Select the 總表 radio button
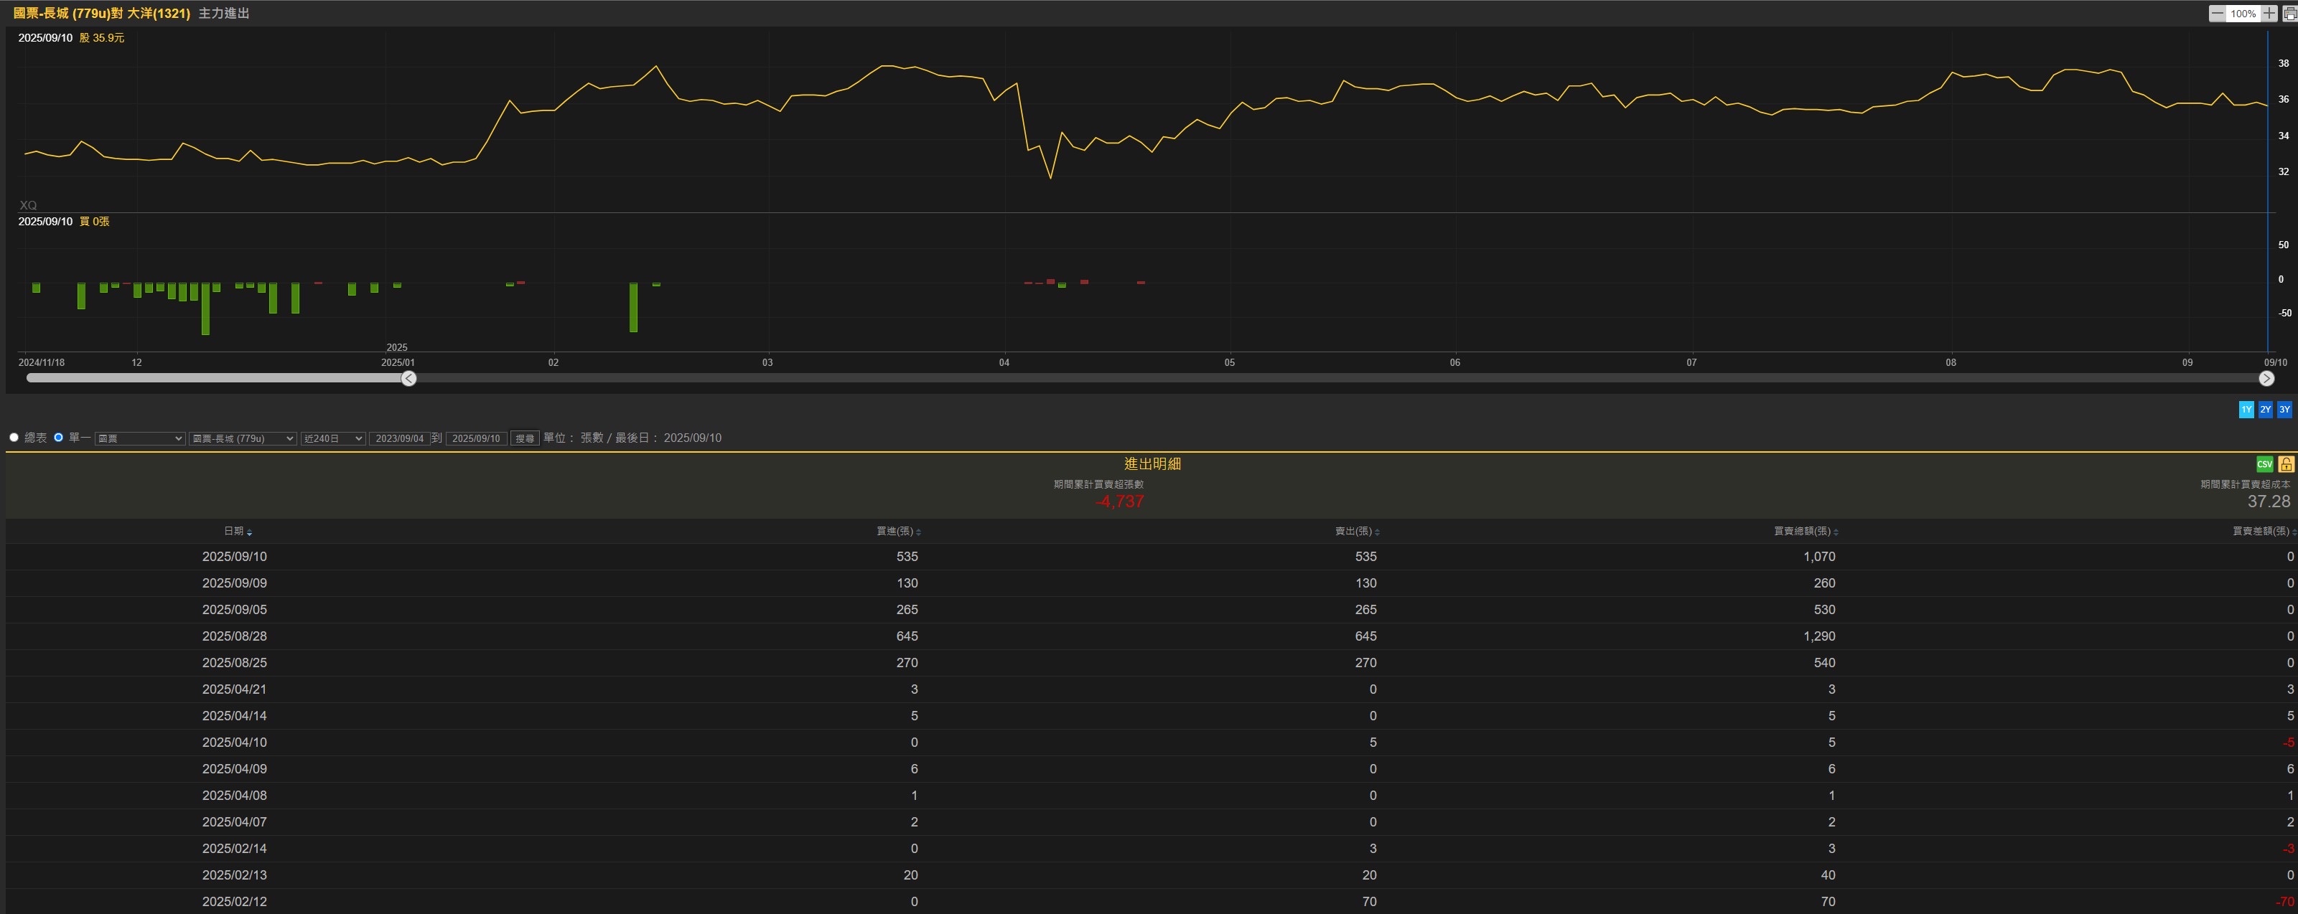 coord(14,438)
